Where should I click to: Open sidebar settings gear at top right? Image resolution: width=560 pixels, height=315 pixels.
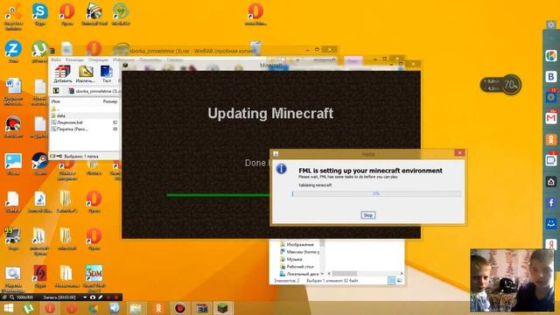point(551,24)
